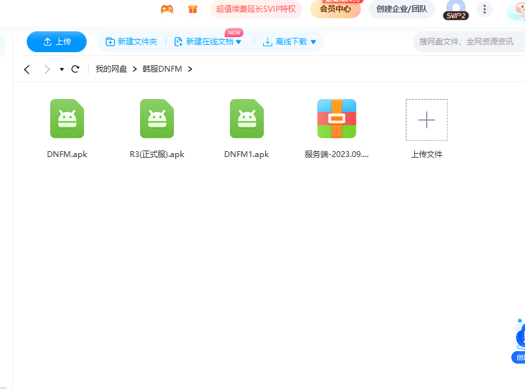
Task: Expand the 新建在线文档 dropdown
Action: coord(238,42)
